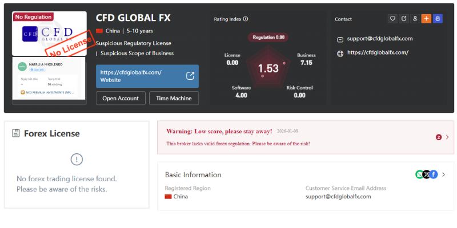Expand the warning banner chevron

pos(447,137)
